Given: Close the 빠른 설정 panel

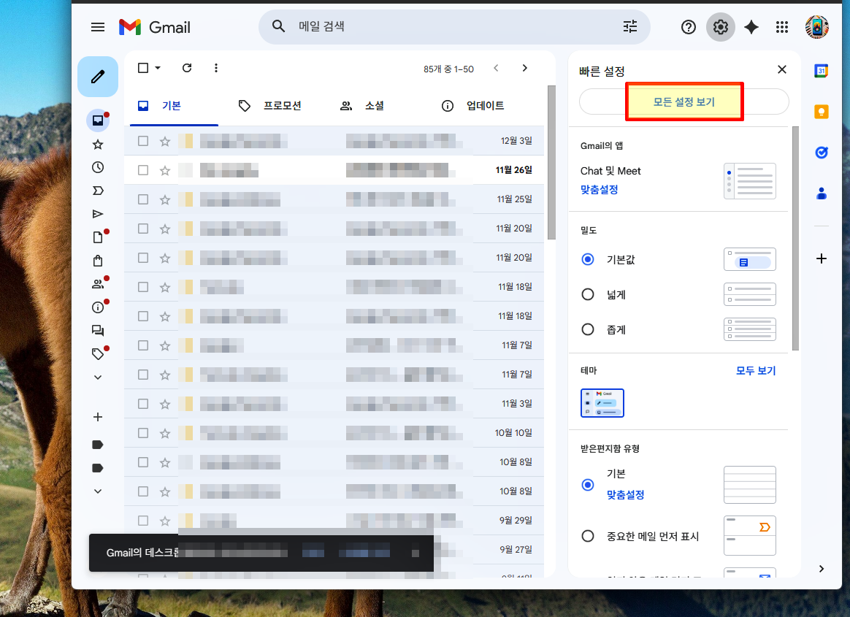Looking at the screenshot, I should [781, 69].
